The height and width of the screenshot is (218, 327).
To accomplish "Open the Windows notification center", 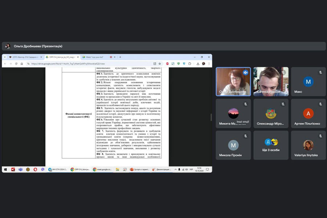I will pyautogui.click(x=207, y=169).
